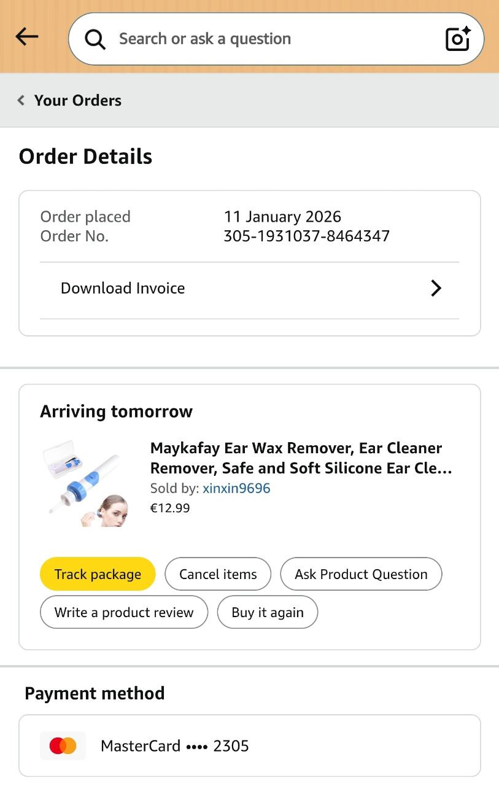Click the MasterCard logo icon
499x786 pixels.
click(x=63, y=746)
